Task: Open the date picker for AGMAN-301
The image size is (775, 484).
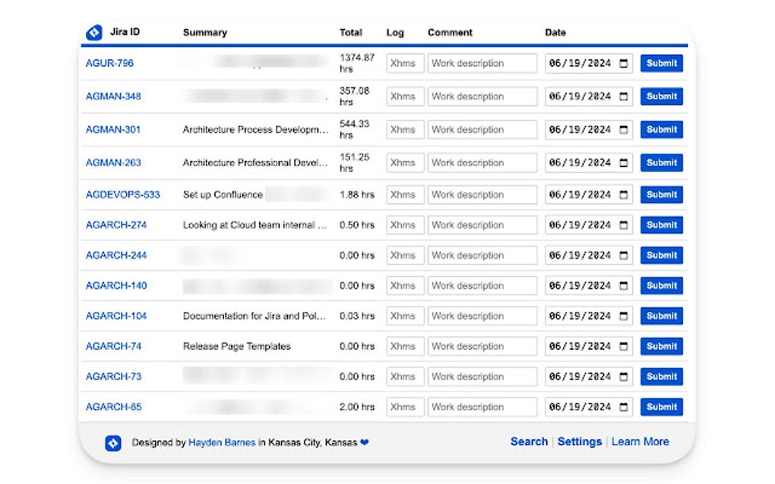Action: (623, 130)
